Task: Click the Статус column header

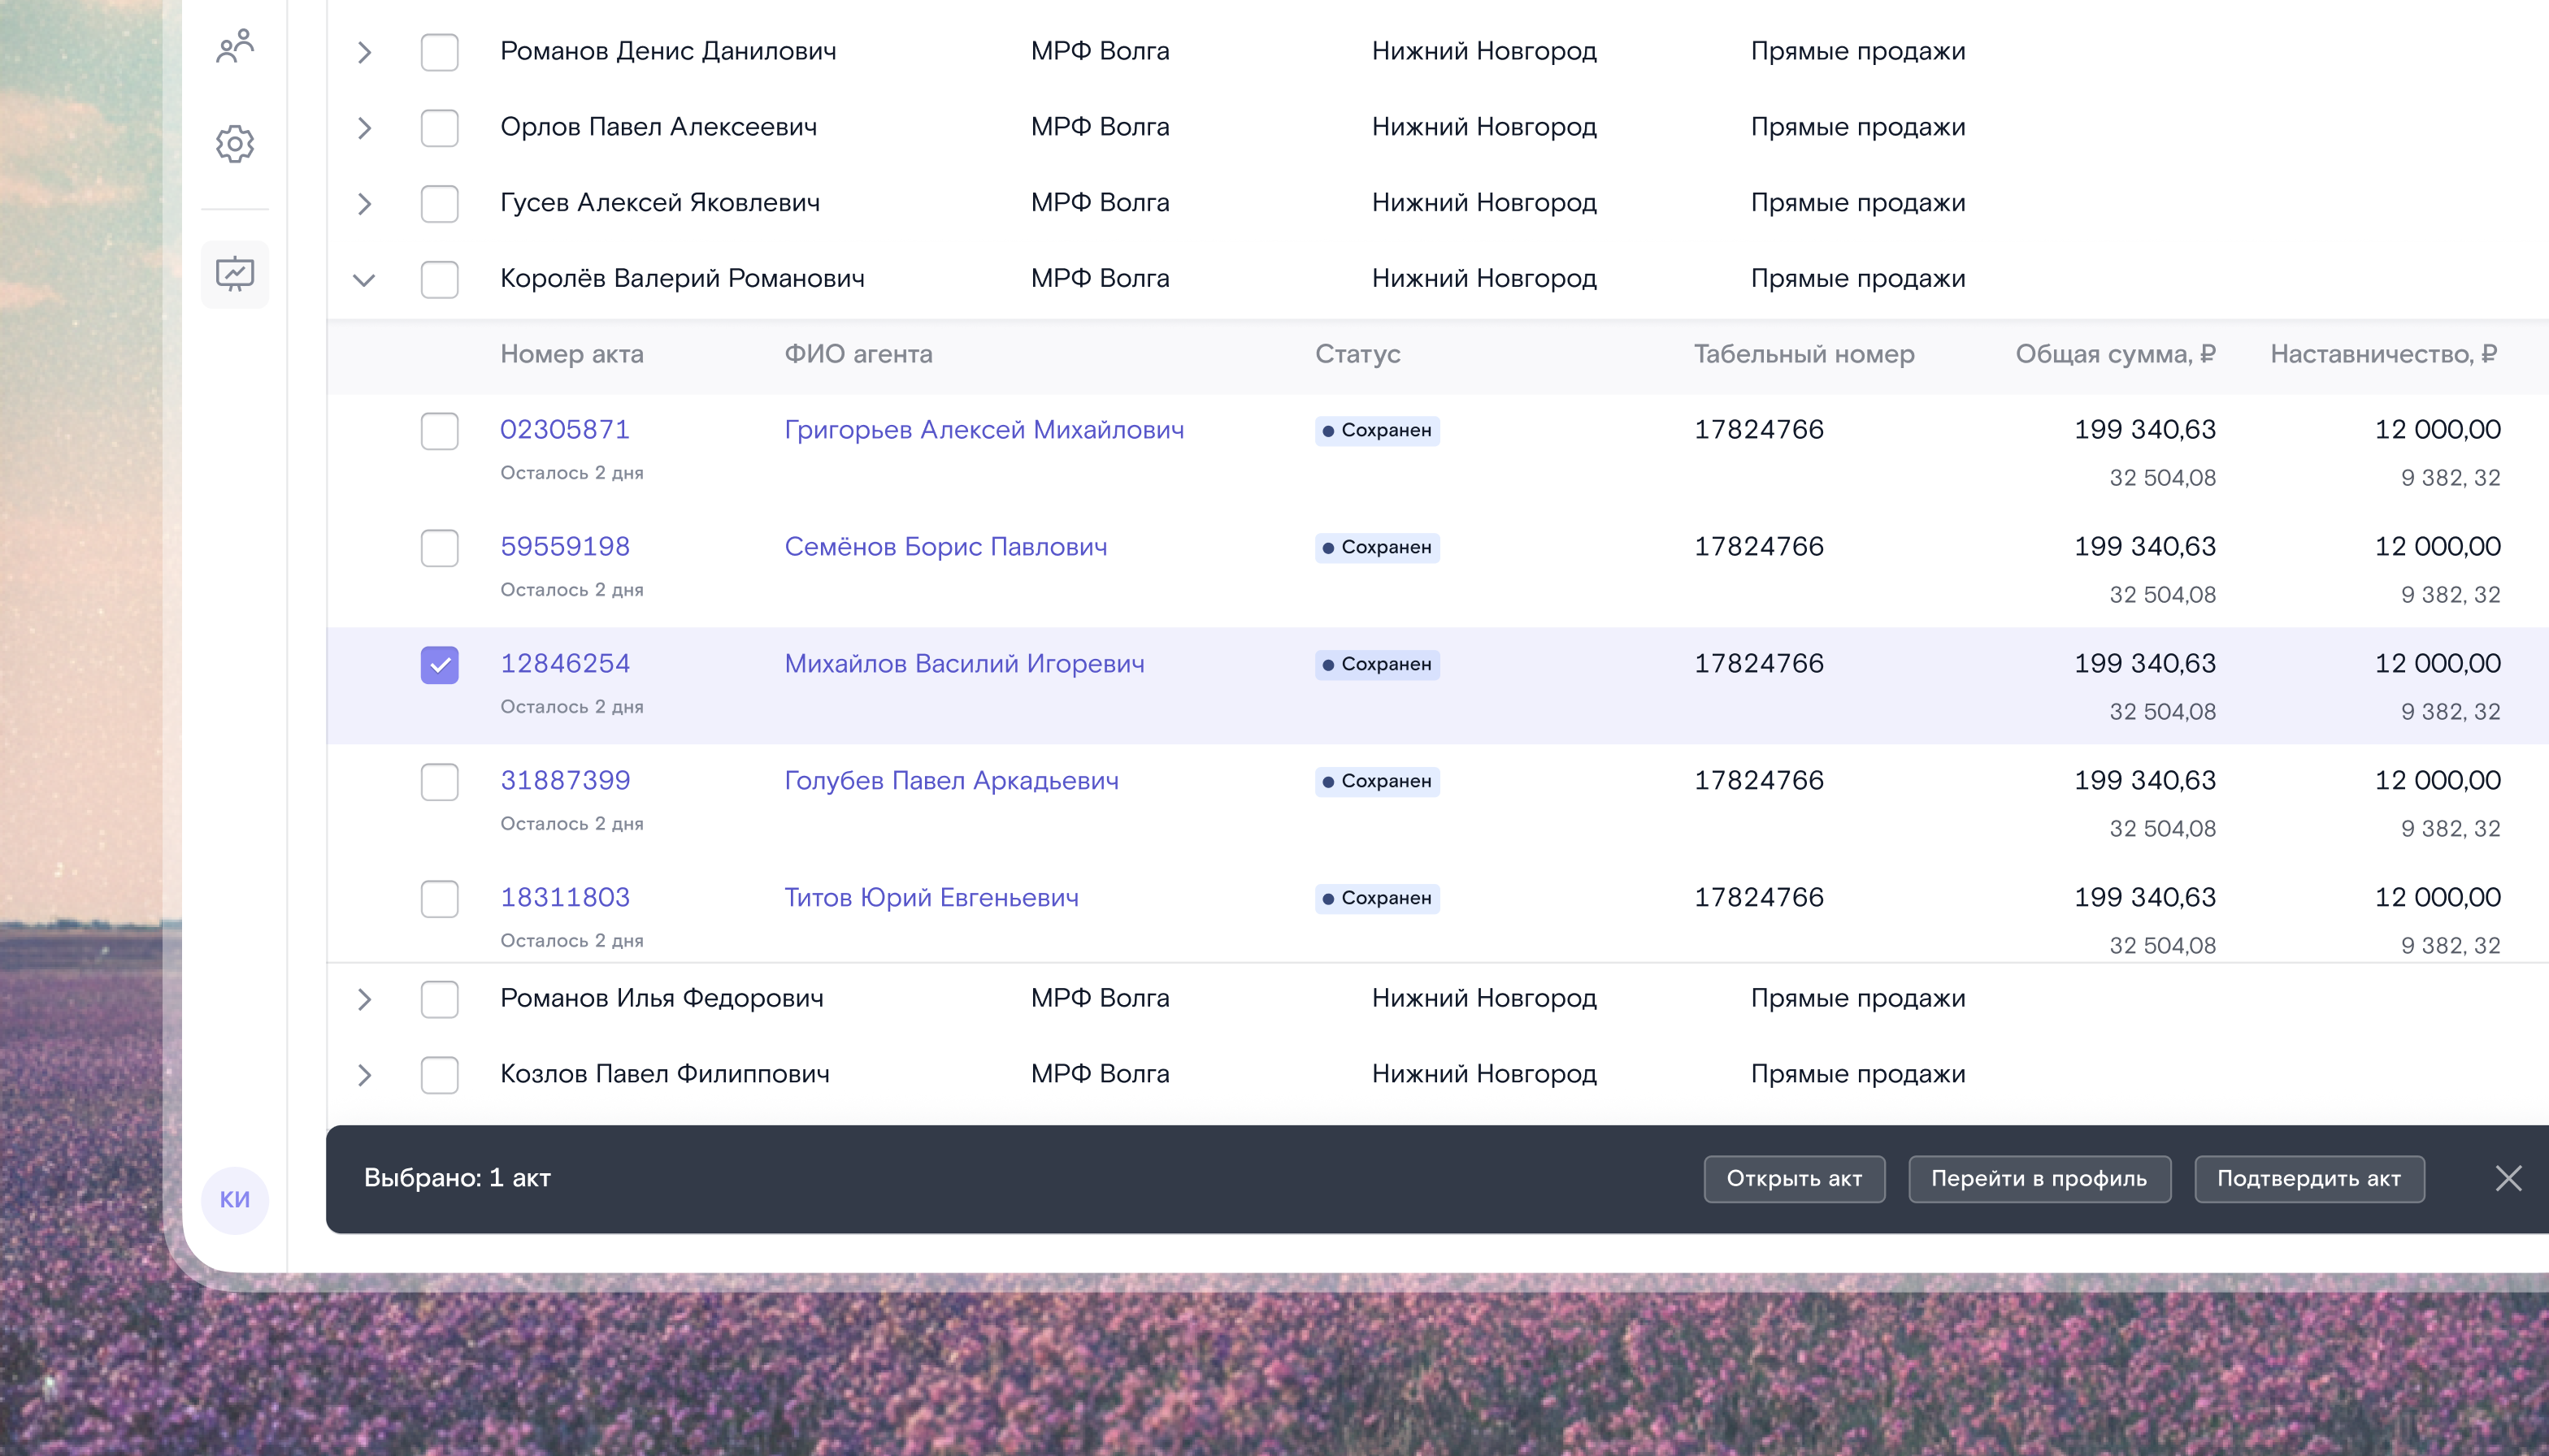Action: click(x=1357, y=354)
